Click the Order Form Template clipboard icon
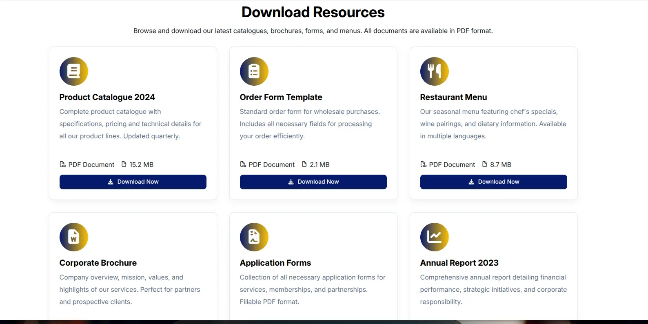The image size is (648, 324). point(254,71)
